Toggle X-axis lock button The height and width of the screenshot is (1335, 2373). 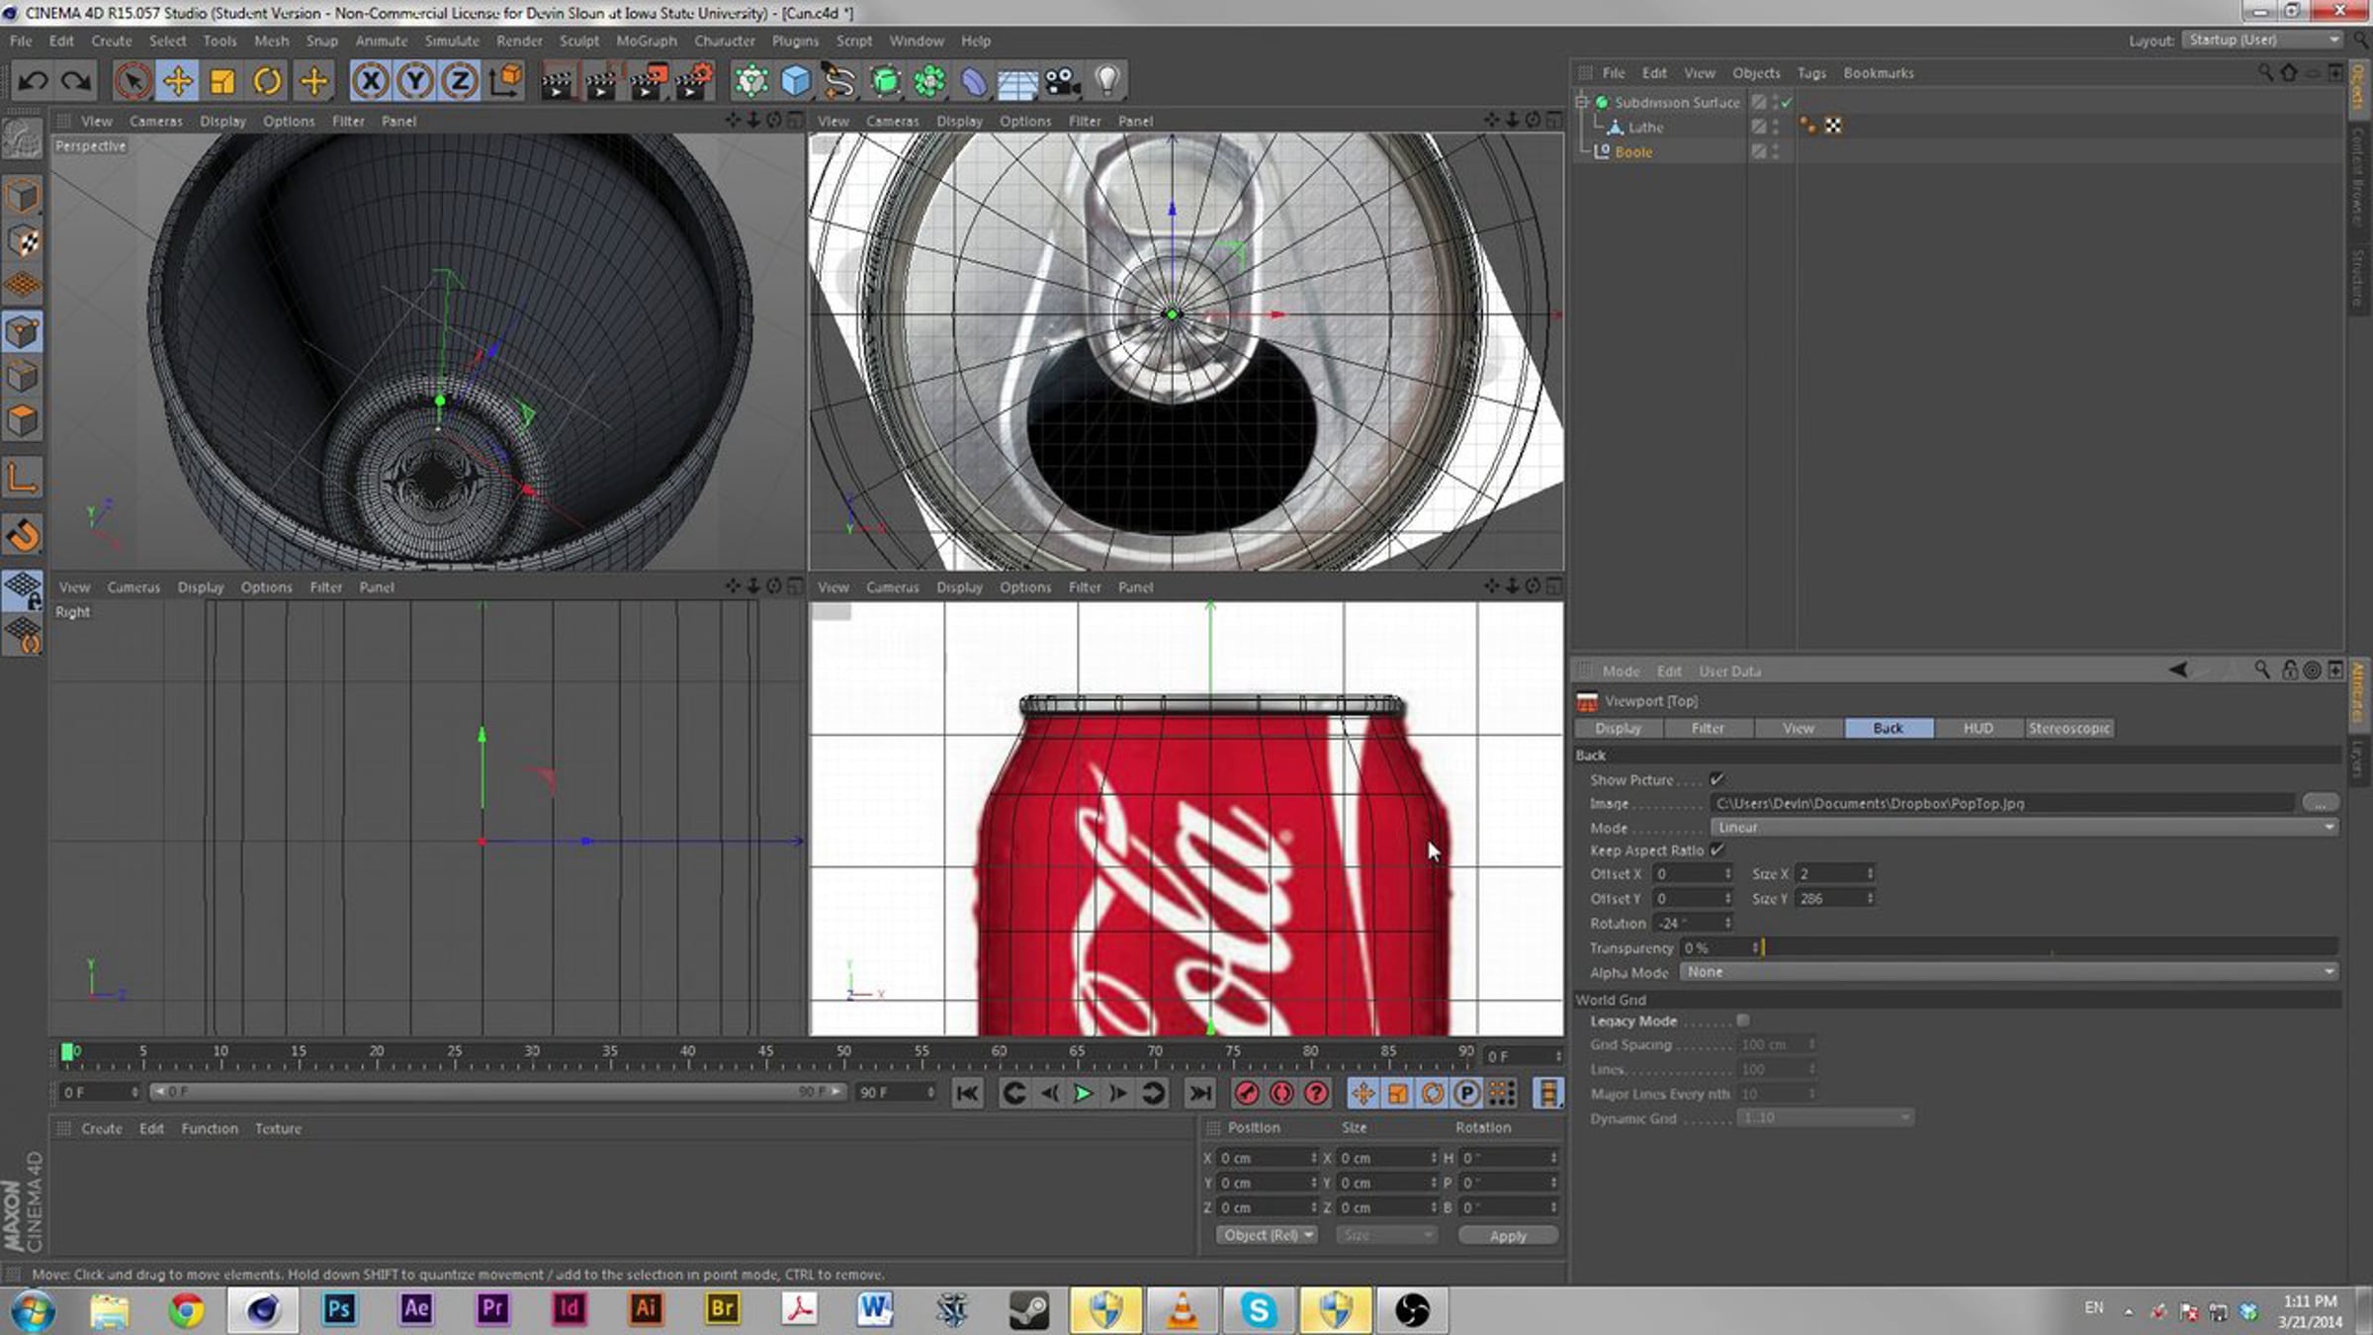(371, 81)
